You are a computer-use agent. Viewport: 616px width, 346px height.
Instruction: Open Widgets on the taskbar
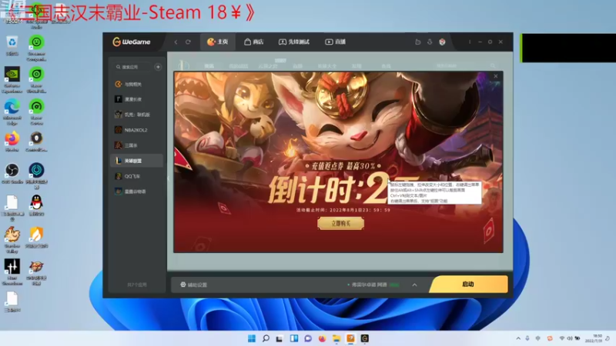point(294,338)
